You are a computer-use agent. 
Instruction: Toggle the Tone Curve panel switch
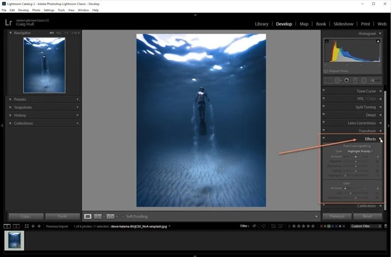(323, 91)
